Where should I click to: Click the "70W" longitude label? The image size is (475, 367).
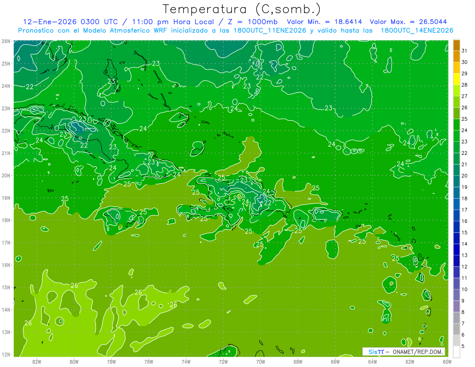[260, 361]
